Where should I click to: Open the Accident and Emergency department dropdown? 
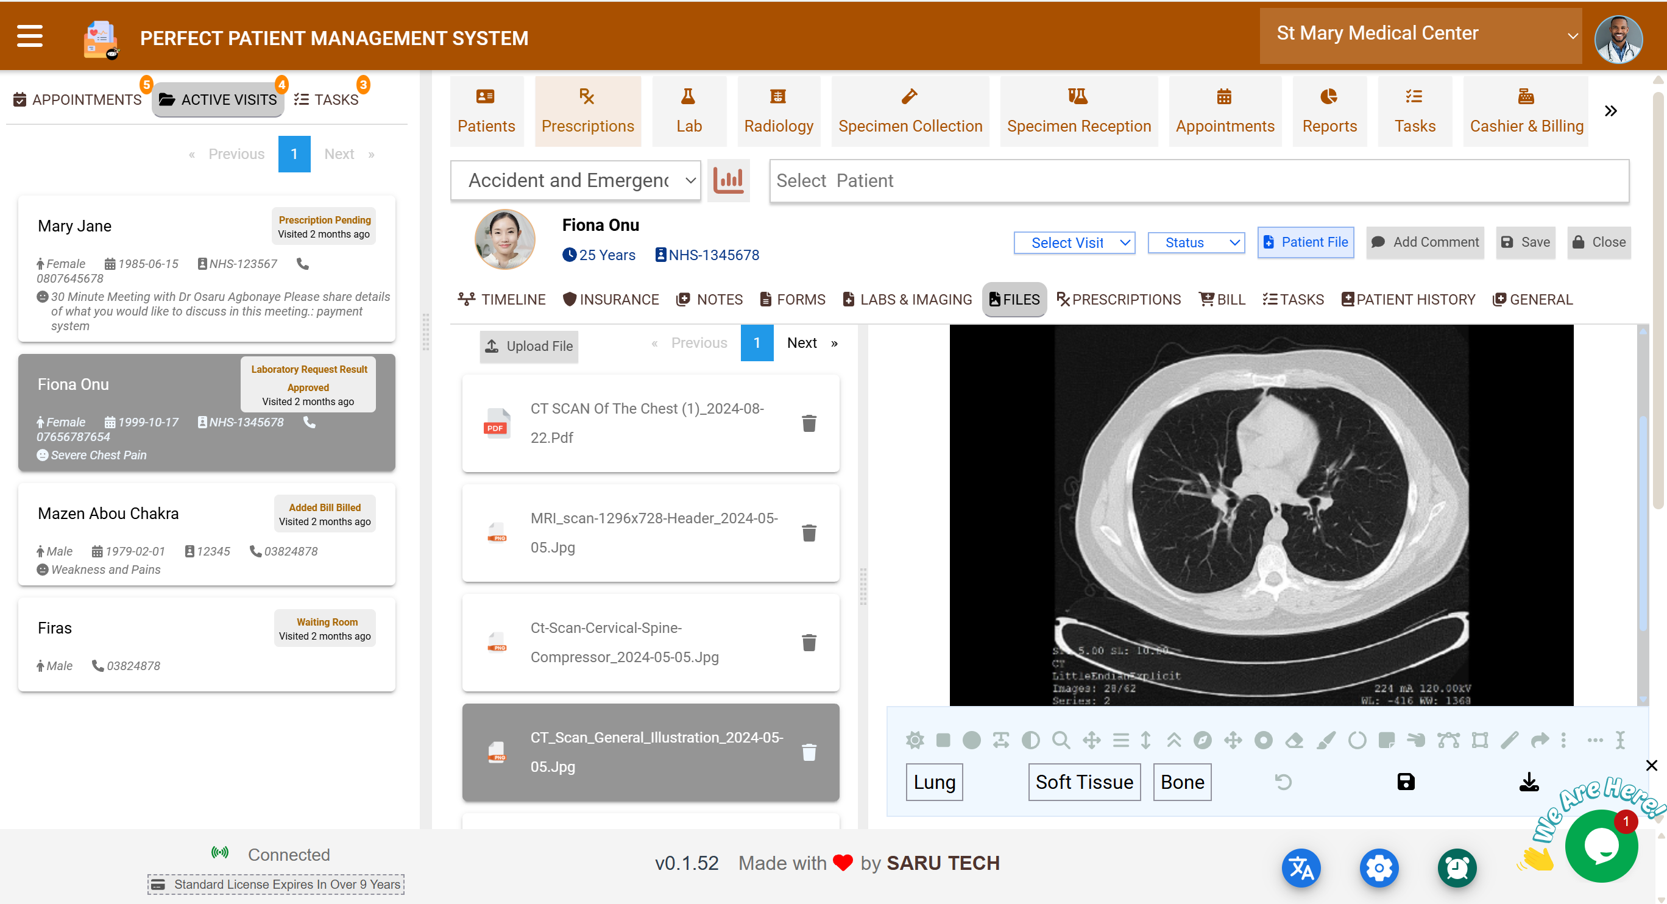point(575,180)
